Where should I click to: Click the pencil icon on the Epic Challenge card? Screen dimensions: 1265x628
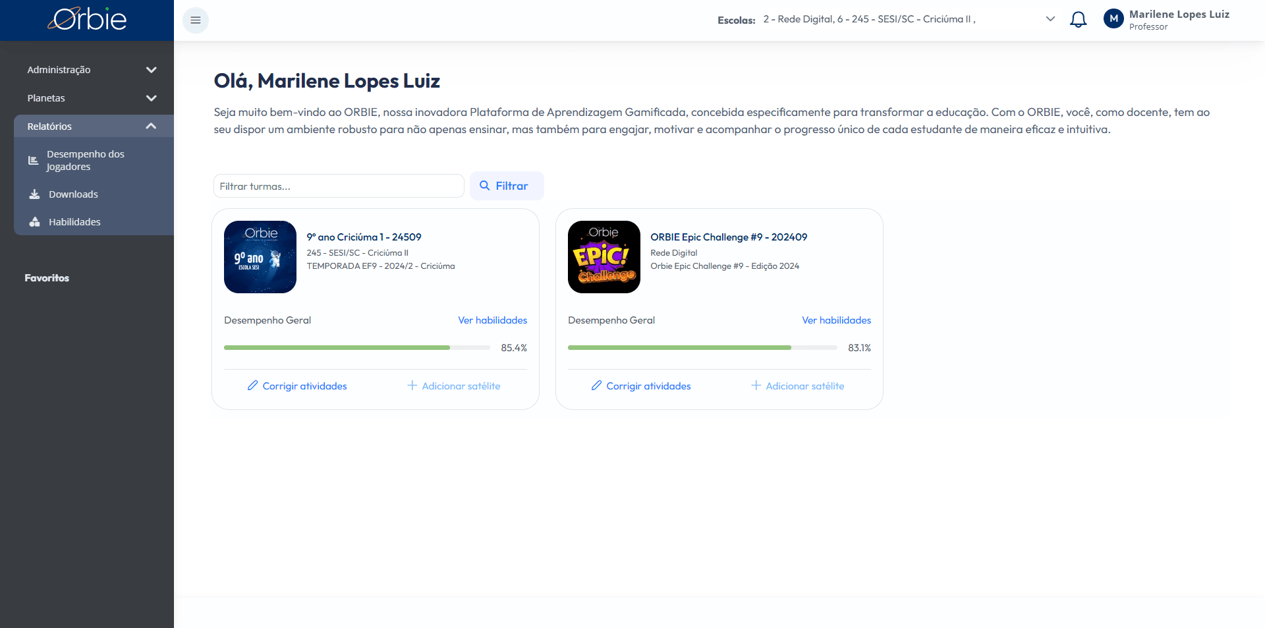tap(596, 385)
